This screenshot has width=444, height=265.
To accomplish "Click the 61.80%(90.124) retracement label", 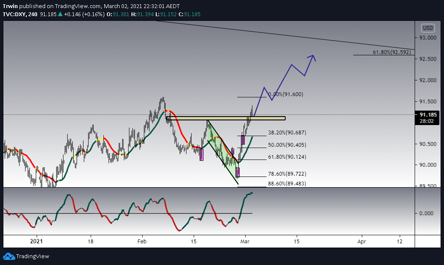I will tap(287, 157).
